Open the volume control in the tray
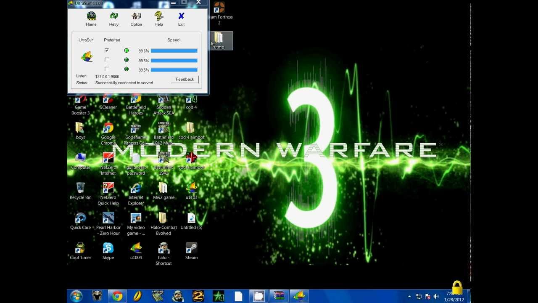 point(436,297)
